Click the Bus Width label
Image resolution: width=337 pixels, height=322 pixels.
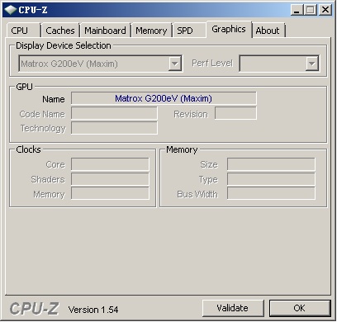197,194
